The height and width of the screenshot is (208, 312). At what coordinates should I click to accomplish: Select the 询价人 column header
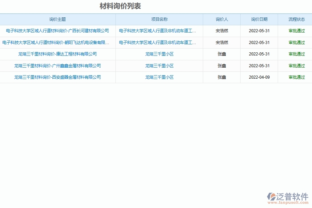click(222, 19)
